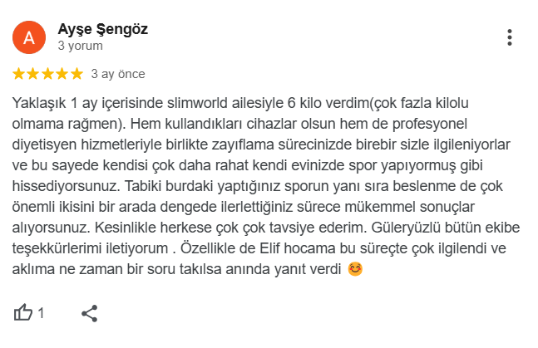Click the "3 yorum" review count
This screenshot has height=348, width=538.
80,47
